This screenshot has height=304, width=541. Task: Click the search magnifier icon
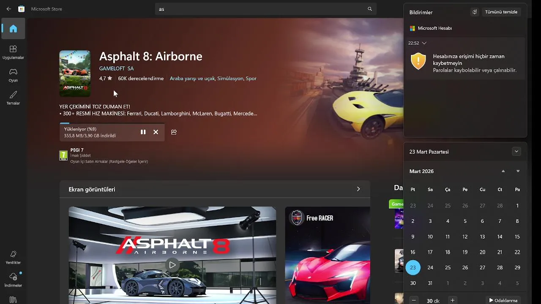click(x=370, y=9)
